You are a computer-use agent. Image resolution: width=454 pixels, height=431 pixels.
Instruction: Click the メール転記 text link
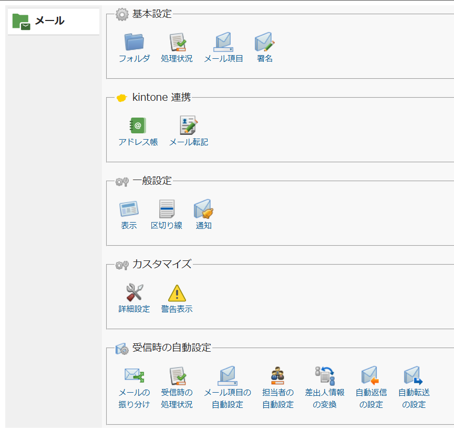(x=189, y=142)
